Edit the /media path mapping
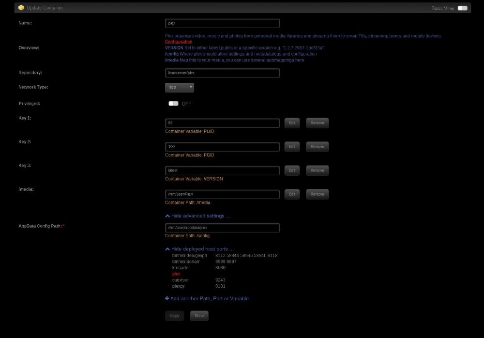 pyautogui.click(x=292, y=194)
